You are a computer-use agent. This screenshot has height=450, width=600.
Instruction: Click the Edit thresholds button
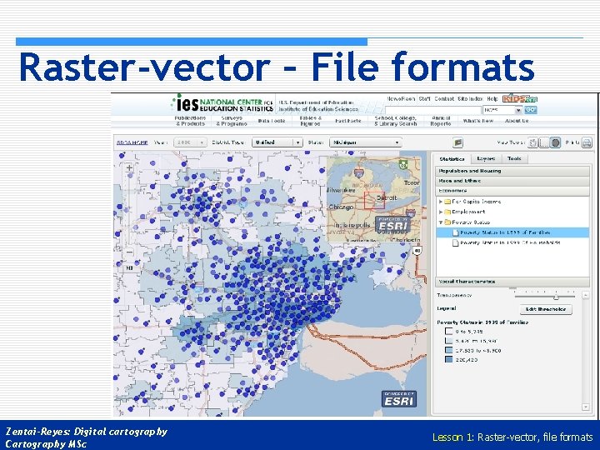546,309
